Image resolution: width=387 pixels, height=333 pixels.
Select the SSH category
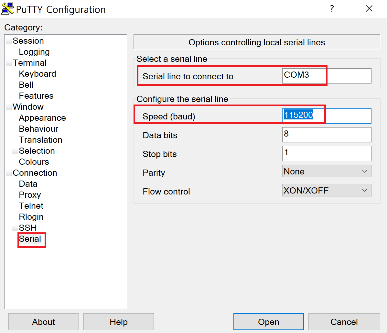point(28,228)
